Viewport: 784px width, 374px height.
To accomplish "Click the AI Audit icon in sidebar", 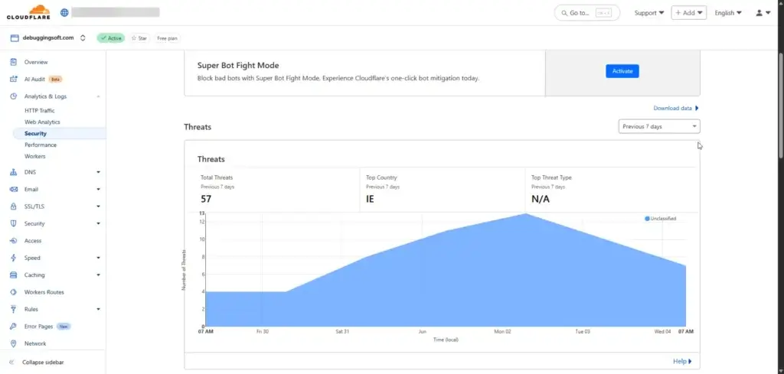I will [x=14, y=79].
